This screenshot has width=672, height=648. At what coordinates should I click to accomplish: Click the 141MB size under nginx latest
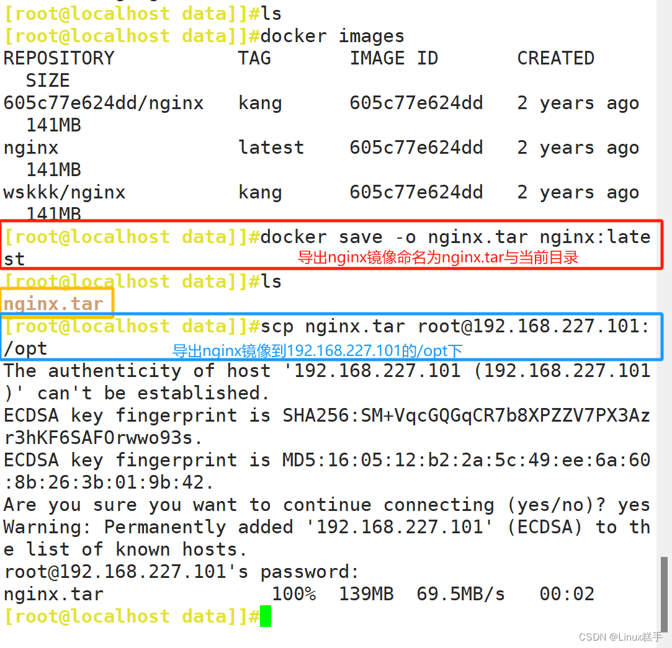[53, 170]
